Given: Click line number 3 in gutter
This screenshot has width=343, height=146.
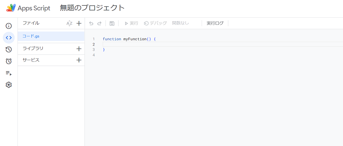Looking at the screenshot, I should coord(94,49).
